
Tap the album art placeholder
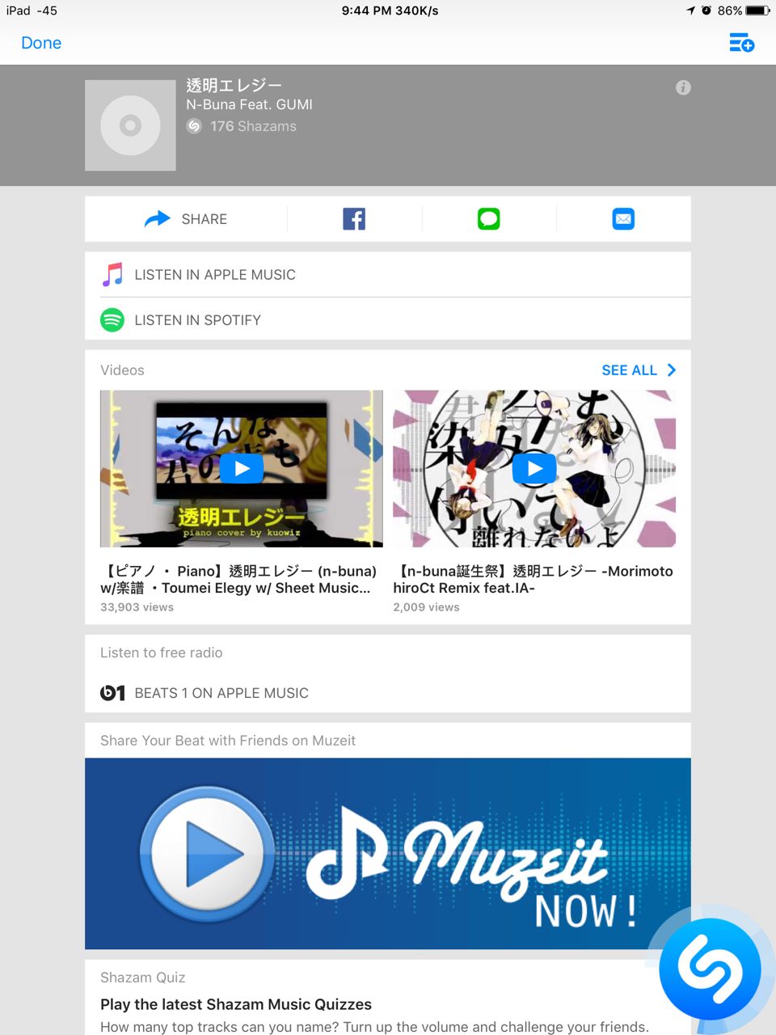[130, 125]
